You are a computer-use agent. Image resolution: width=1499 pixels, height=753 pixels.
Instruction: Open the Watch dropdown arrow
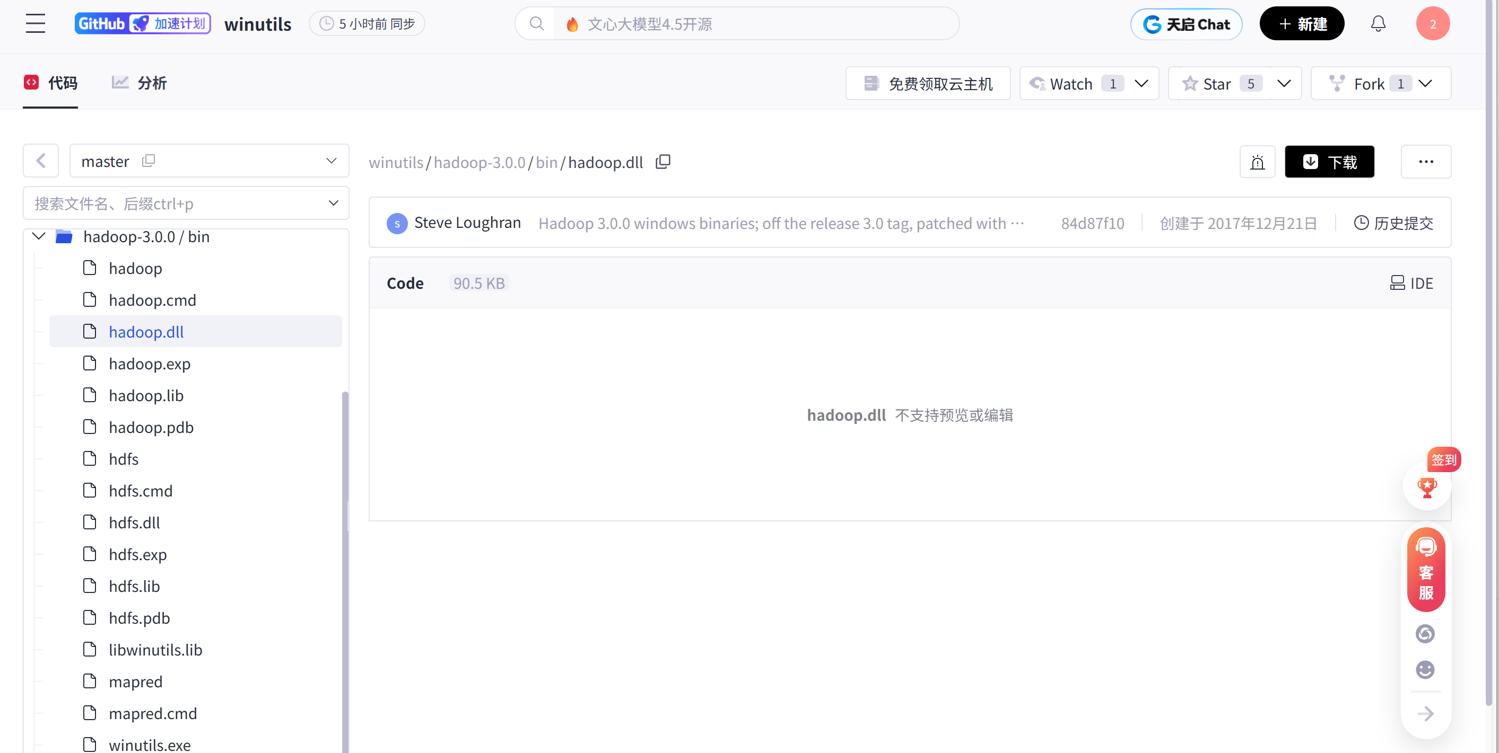pyautogui.click(x=1141, y=83)
